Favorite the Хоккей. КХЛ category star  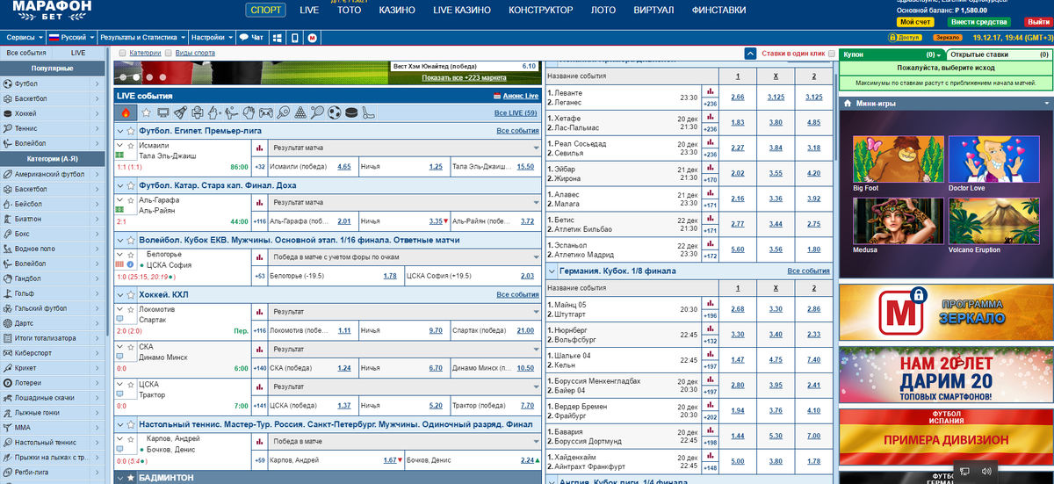click(131, 294)
